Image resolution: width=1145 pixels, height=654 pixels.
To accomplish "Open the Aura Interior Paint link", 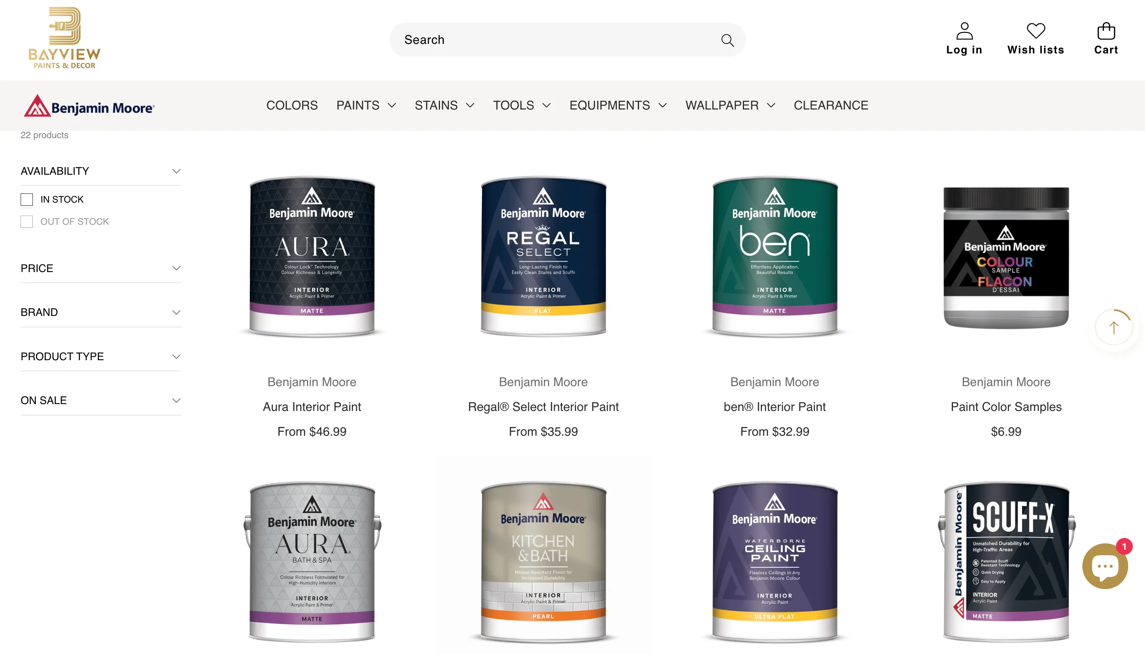I will pyautogui.click(x=312, y=406).
